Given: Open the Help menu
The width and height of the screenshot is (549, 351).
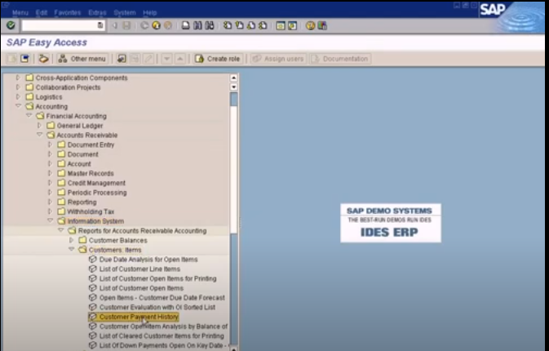Looking at the screenshot, I should pyautogui.click(x=149, y=12).
